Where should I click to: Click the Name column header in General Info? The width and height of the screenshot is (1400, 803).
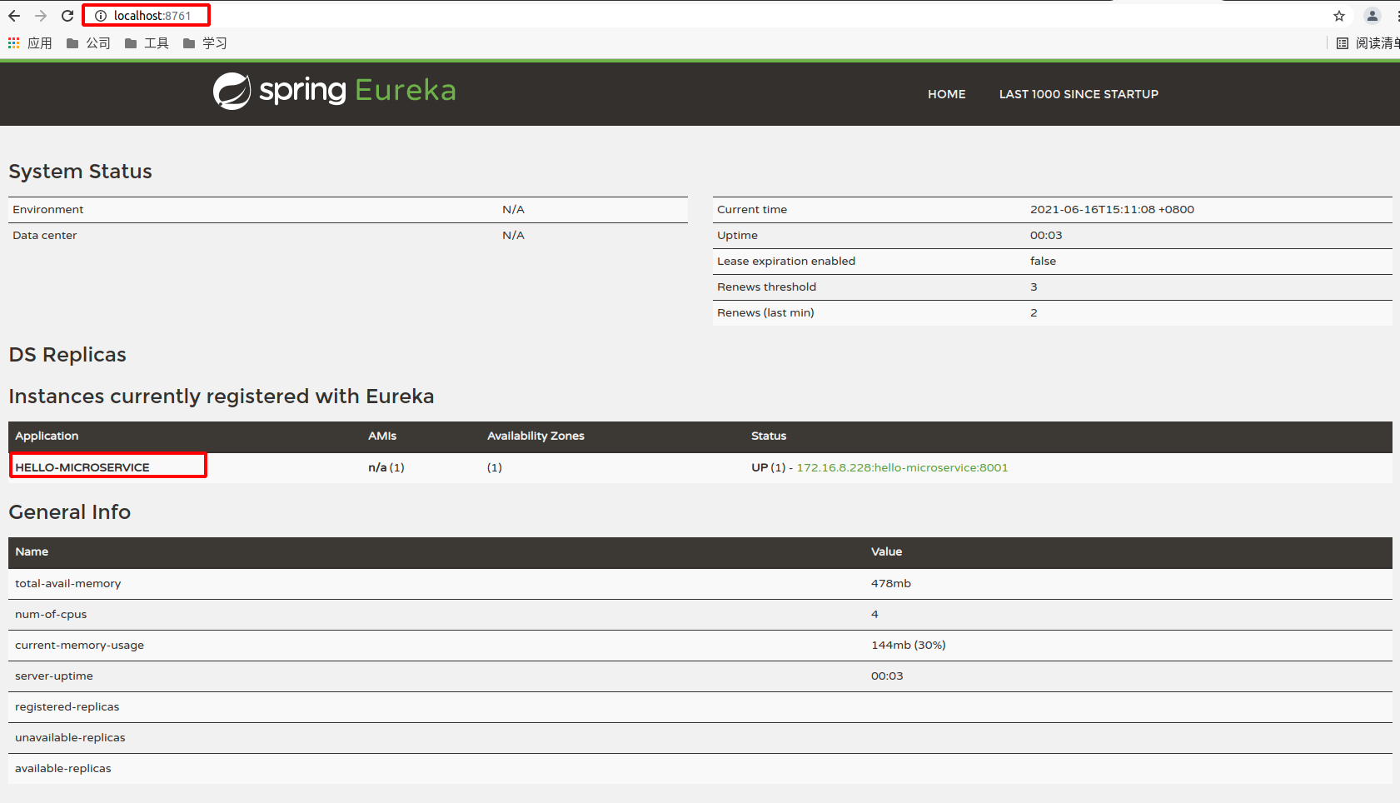(x=32, y=551)
